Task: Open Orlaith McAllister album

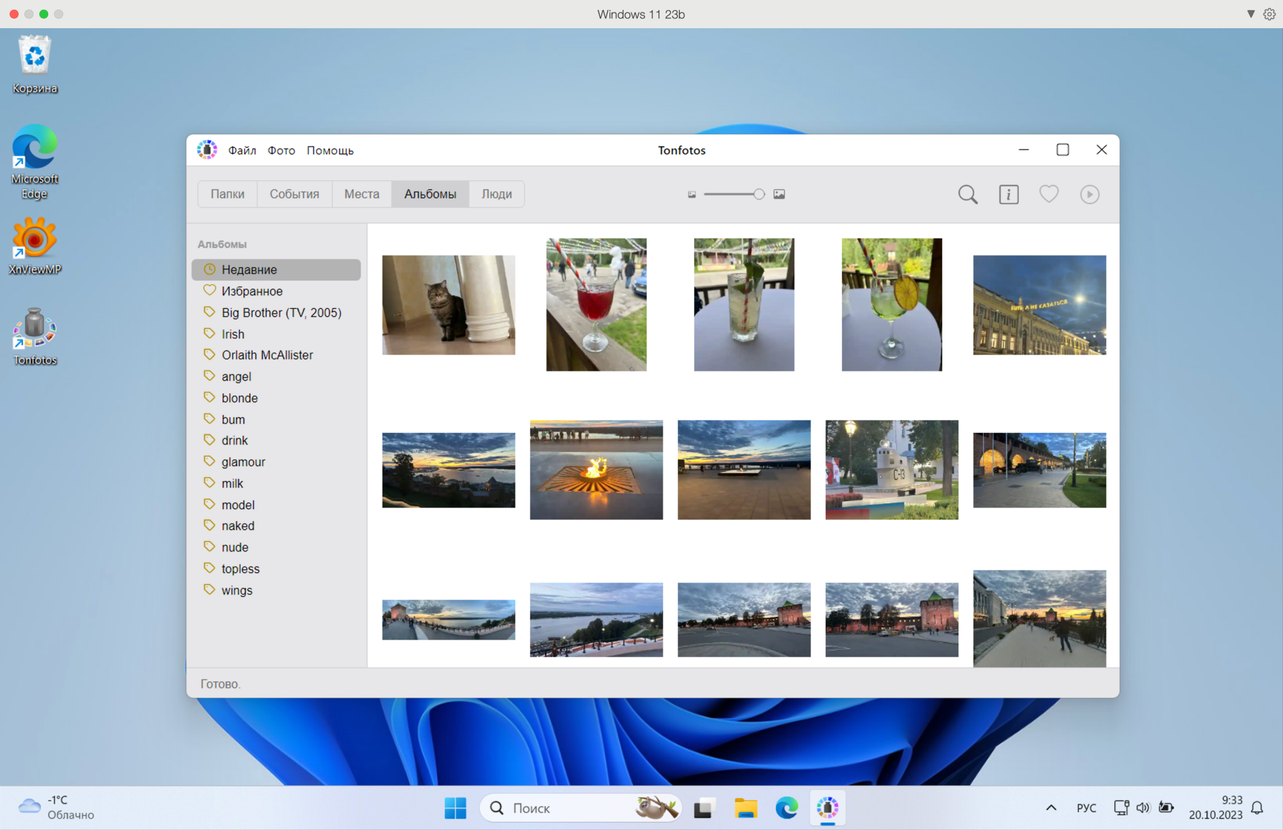Action: [276, 355]
